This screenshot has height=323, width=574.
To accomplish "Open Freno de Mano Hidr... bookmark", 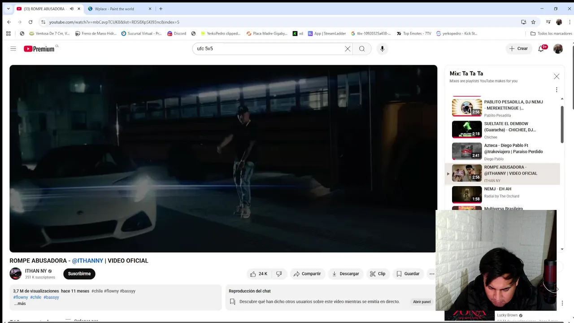I will pyautogui.click(x=96, y=33).
